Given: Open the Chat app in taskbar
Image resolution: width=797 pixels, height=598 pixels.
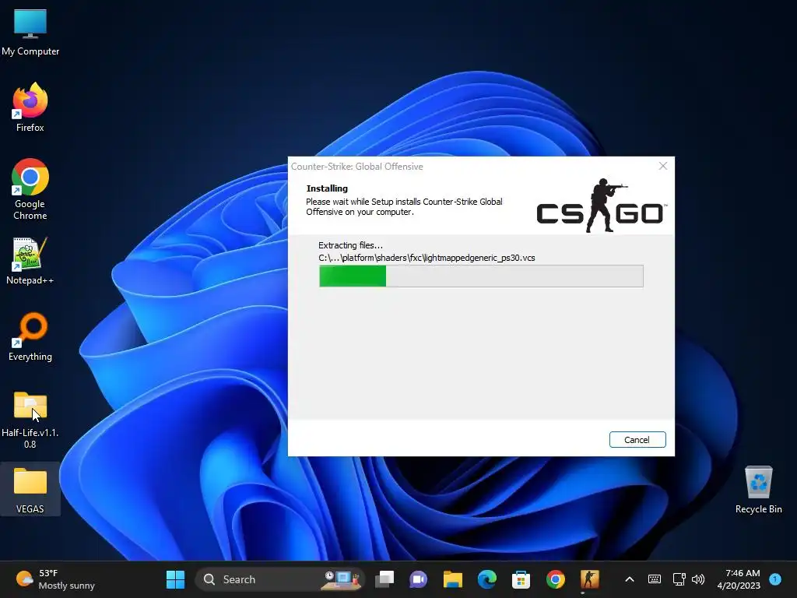Looking at the screenshot, I should pos(418,579).
